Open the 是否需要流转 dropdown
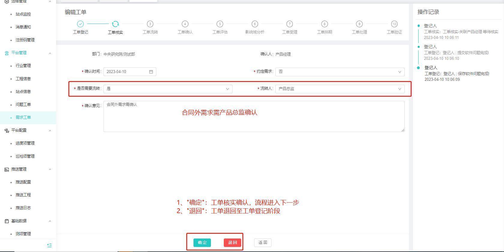 click(x=168, y=89)
